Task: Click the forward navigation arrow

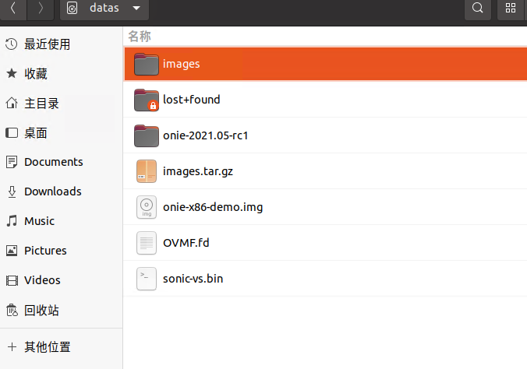Action: [40, 9]
